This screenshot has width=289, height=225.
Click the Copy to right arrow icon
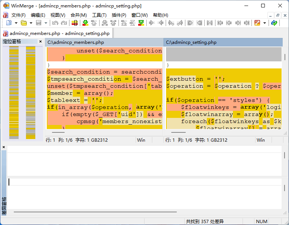click(152, 23)
